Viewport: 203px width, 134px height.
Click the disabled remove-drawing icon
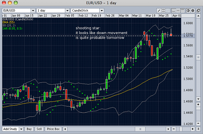(168, 11)
